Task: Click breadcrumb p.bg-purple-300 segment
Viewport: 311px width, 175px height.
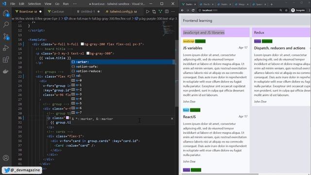Action: click(x=156, y=18)
